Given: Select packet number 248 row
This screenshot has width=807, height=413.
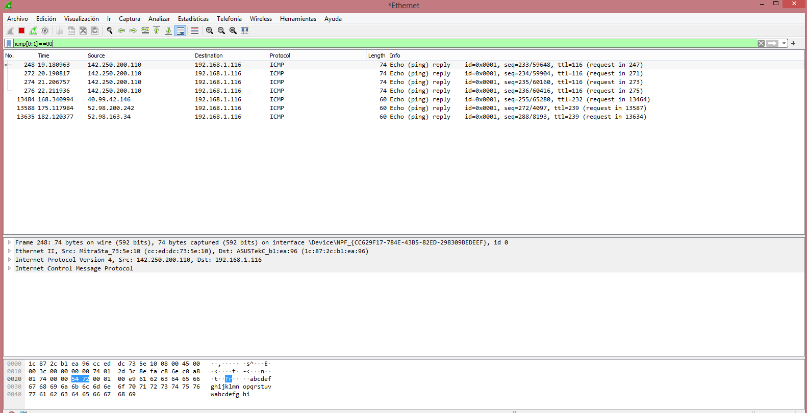Looking at the screenshot, I should coord(403,65).
